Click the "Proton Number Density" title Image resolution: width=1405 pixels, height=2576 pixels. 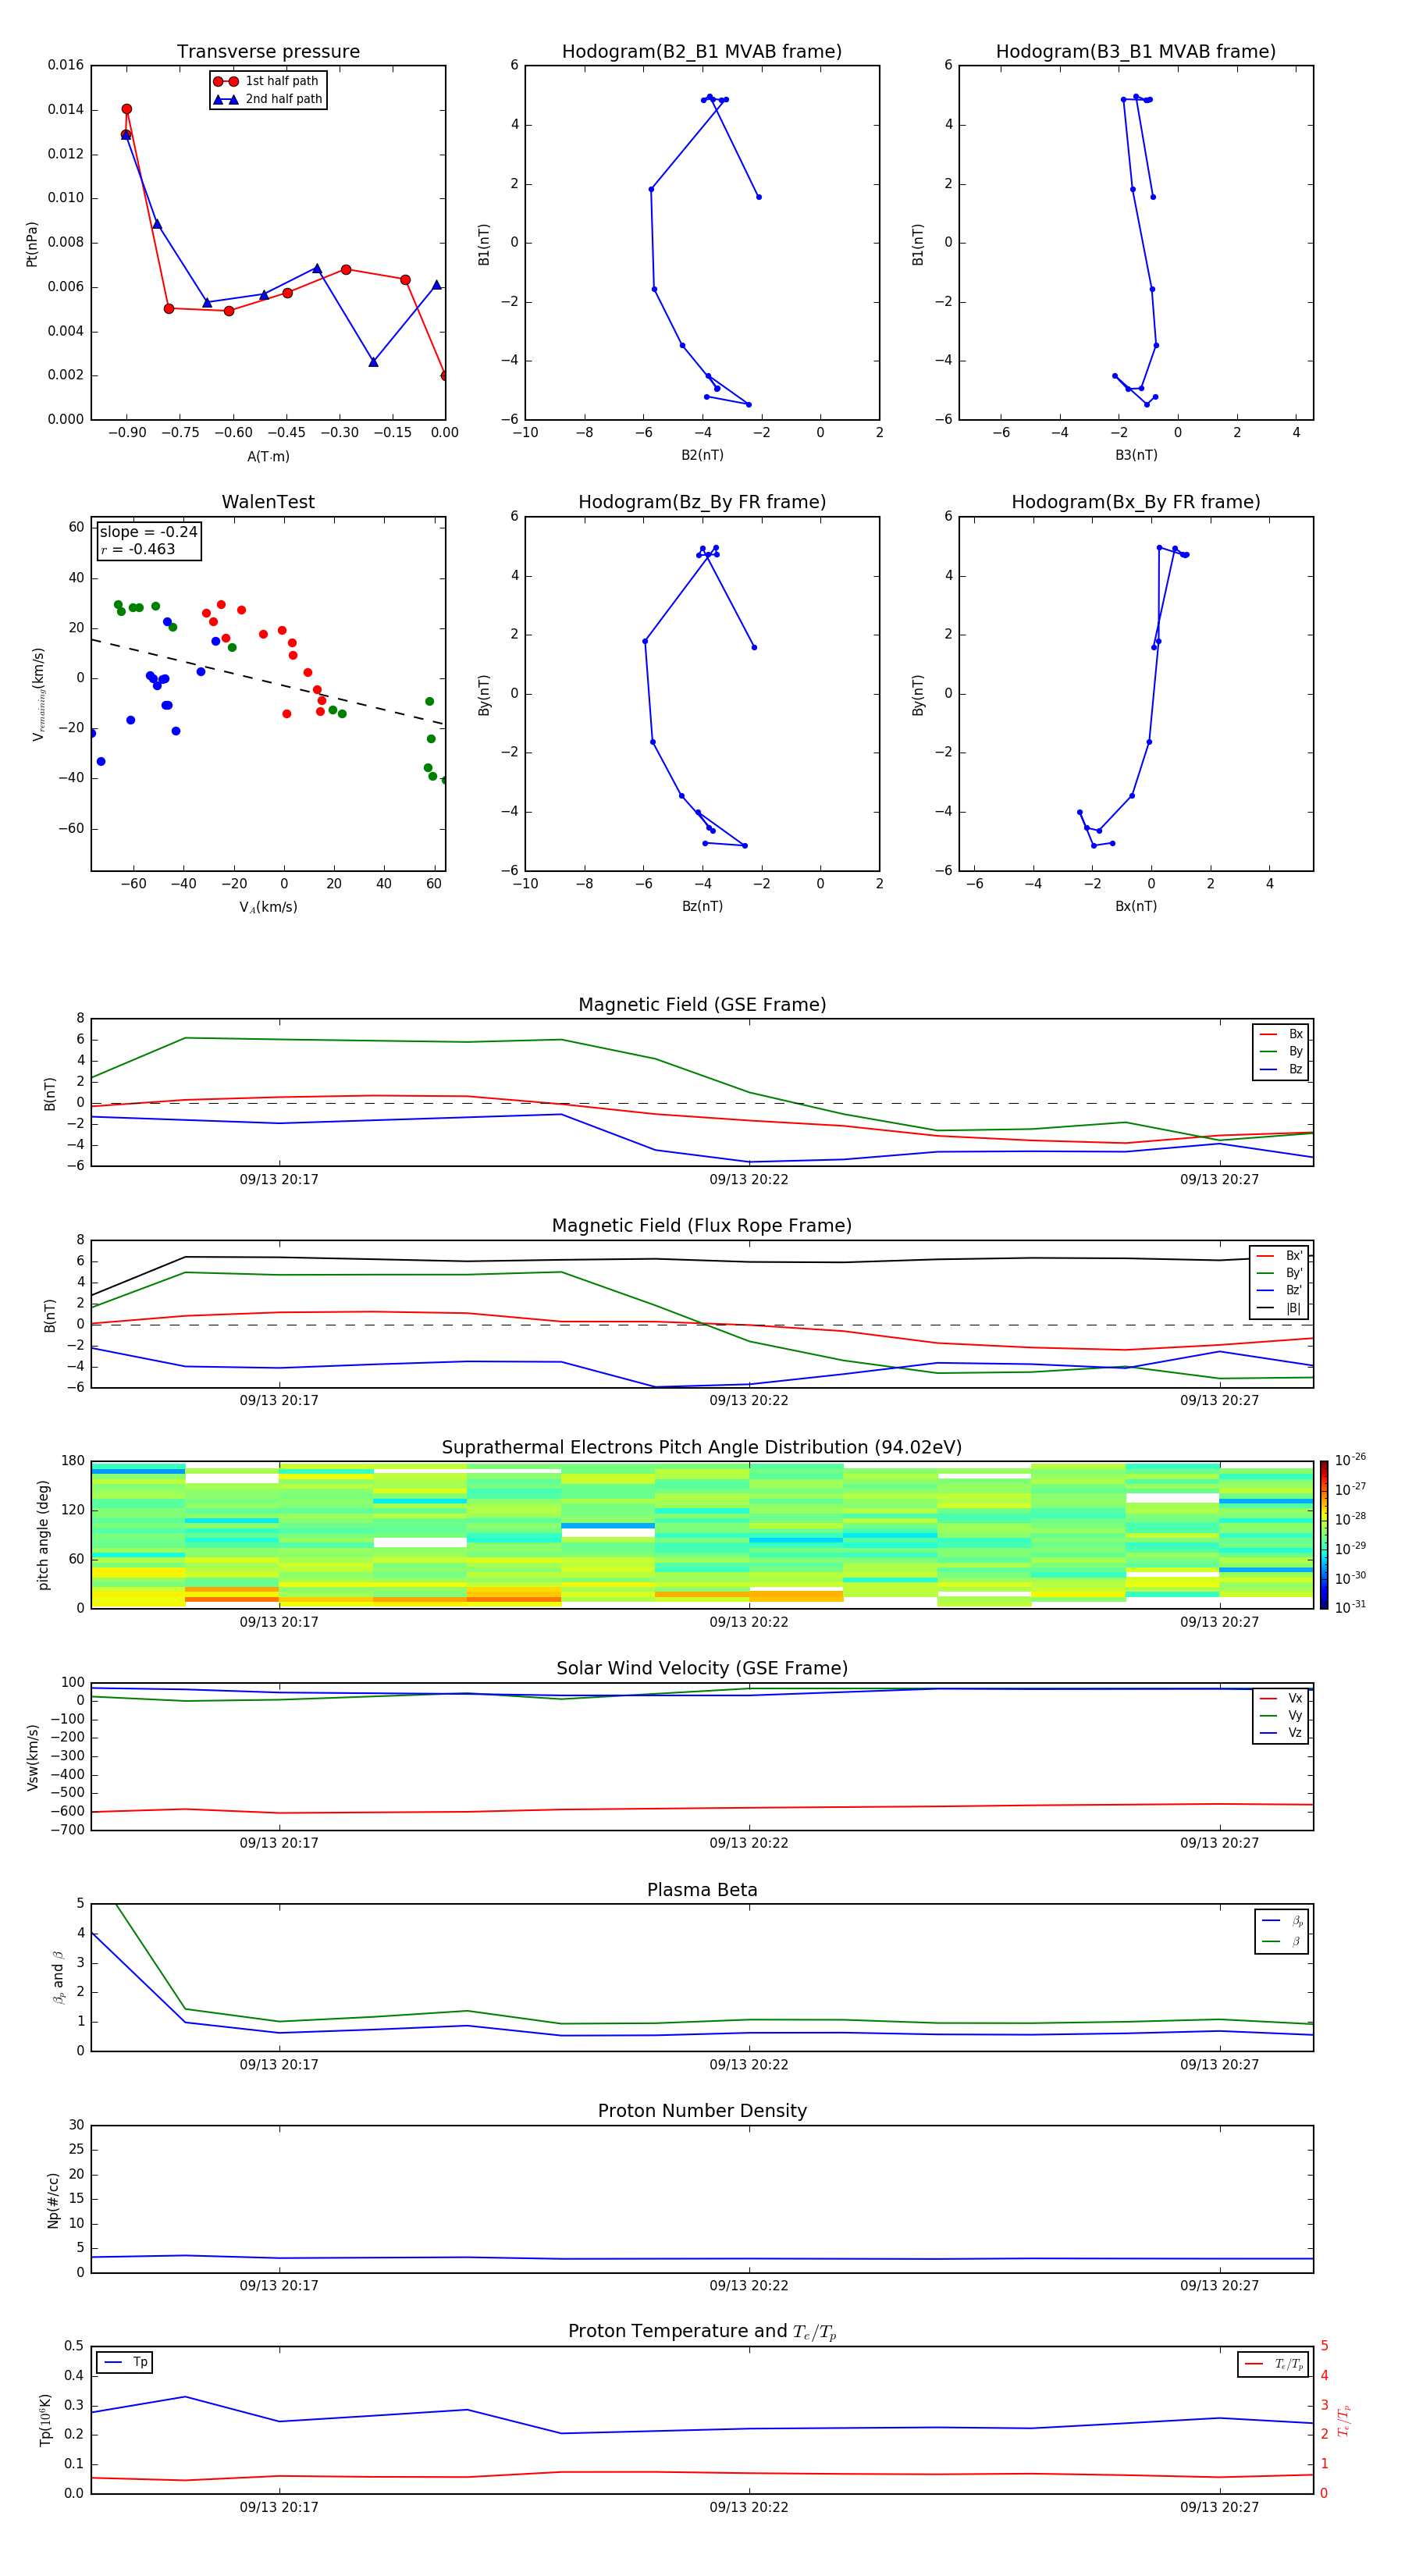pos(702,2111)
